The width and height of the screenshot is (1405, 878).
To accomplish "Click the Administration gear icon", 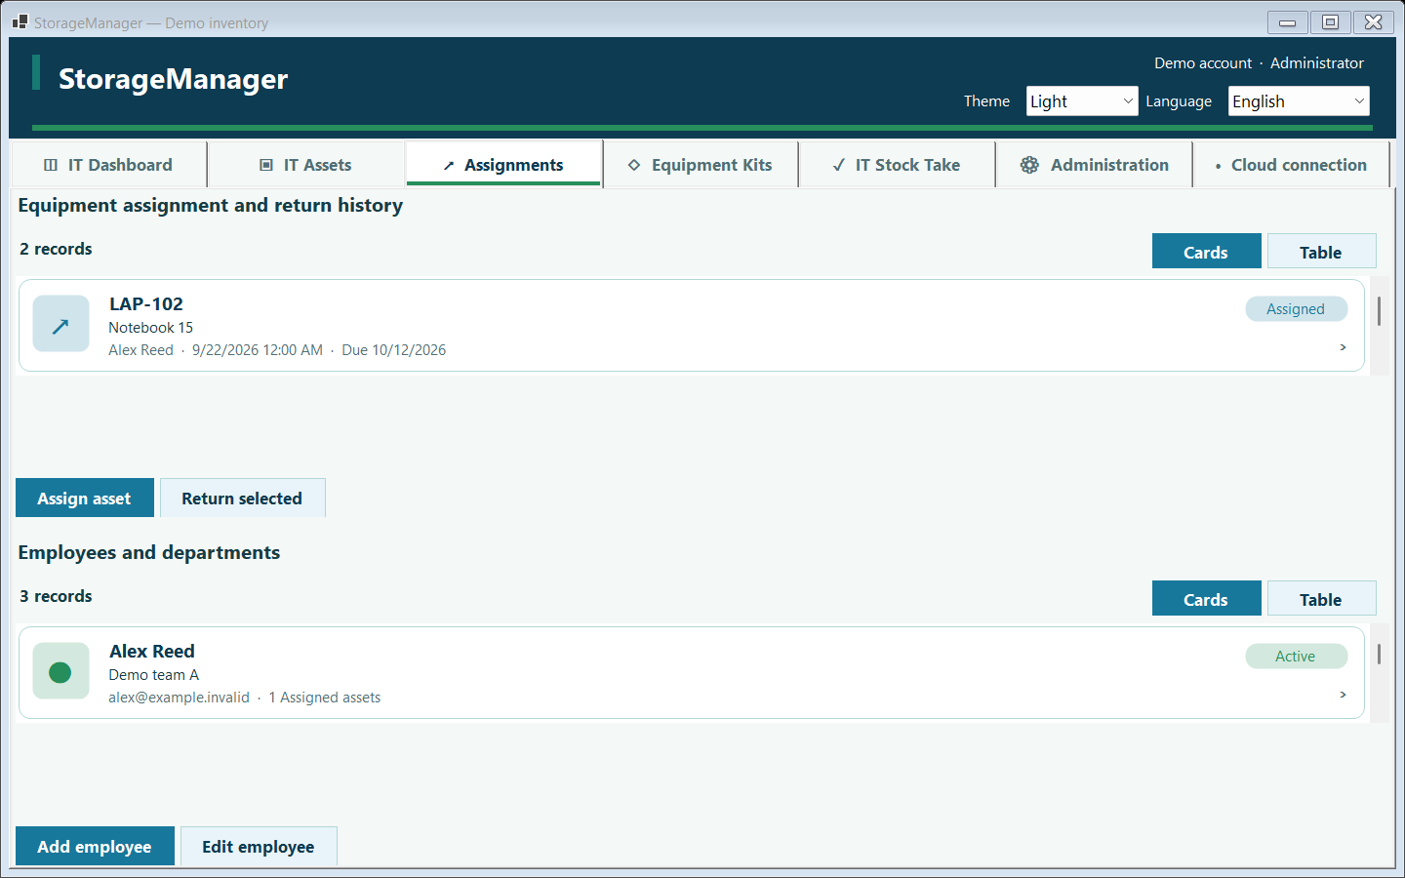I will tap(1029, 165).
